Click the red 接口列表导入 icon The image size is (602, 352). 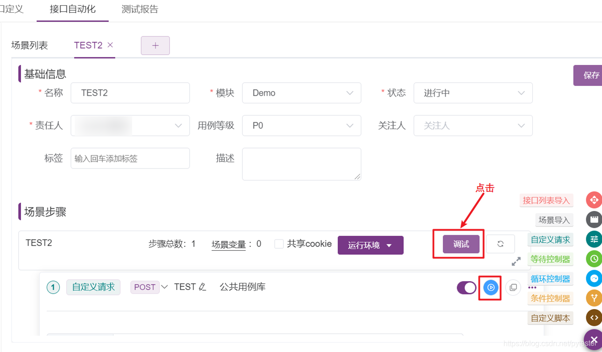point(594,200)
